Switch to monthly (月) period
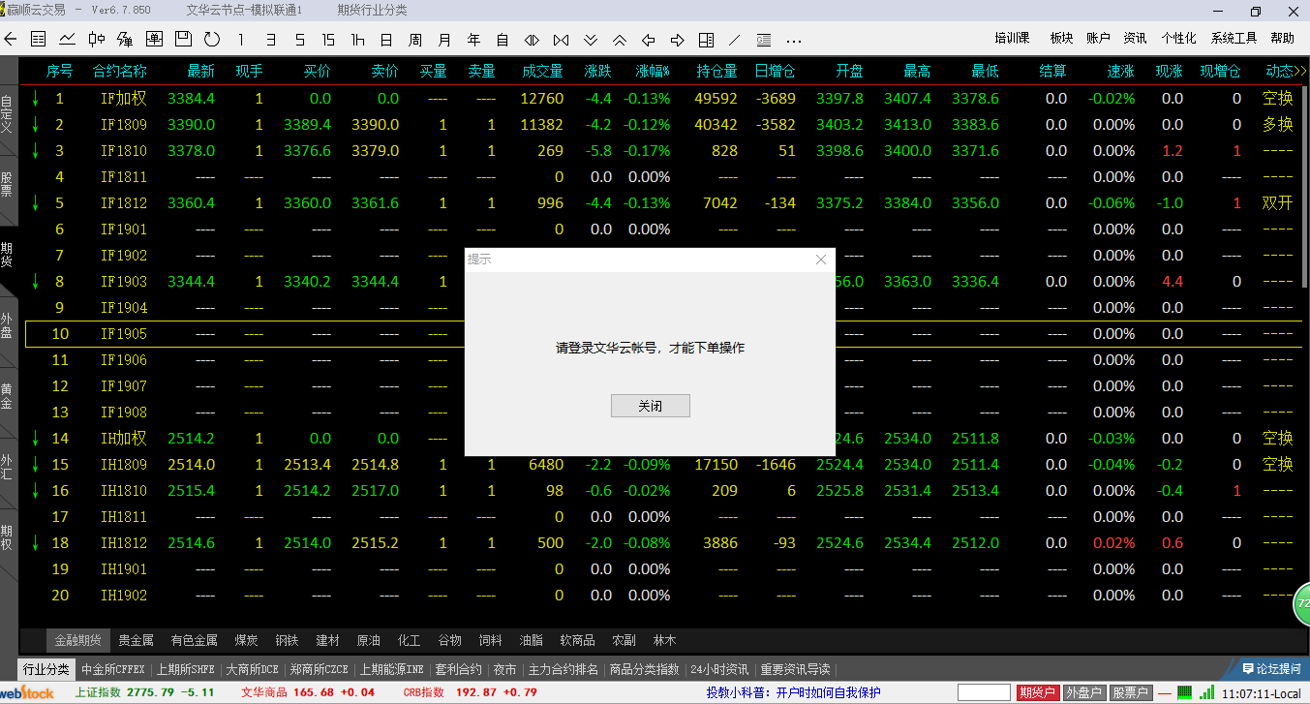 click(x=444, y=40)
